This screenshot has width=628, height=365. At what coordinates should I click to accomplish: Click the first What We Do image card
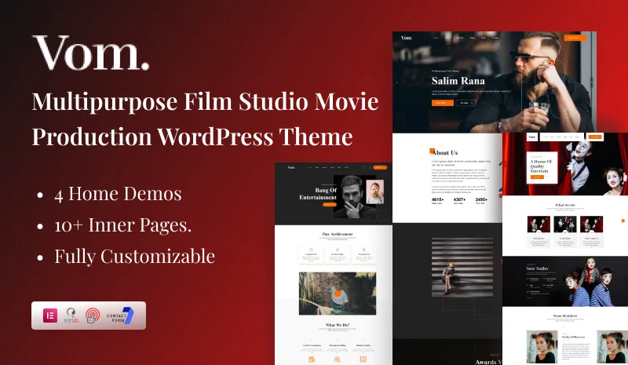[539, 224]
